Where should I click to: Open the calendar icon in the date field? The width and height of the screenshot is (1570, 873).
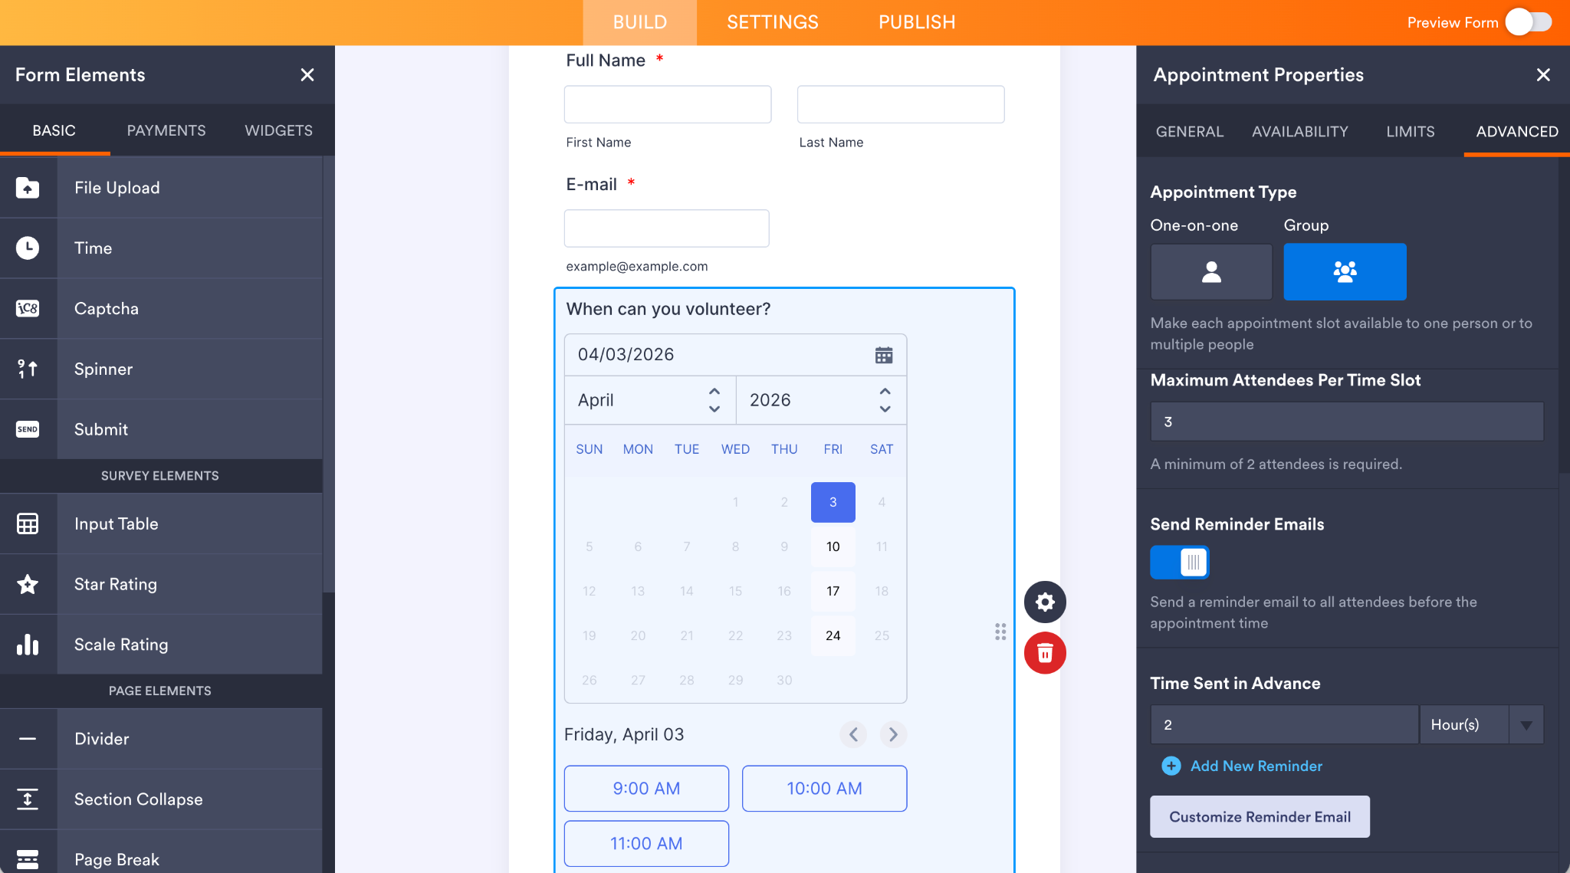883,354
